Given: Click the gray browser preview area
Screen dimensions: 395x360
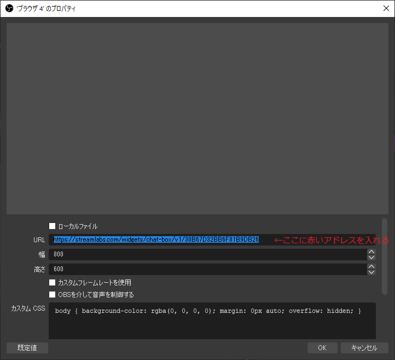Looking at the screenshot, I should coord(197,118).
